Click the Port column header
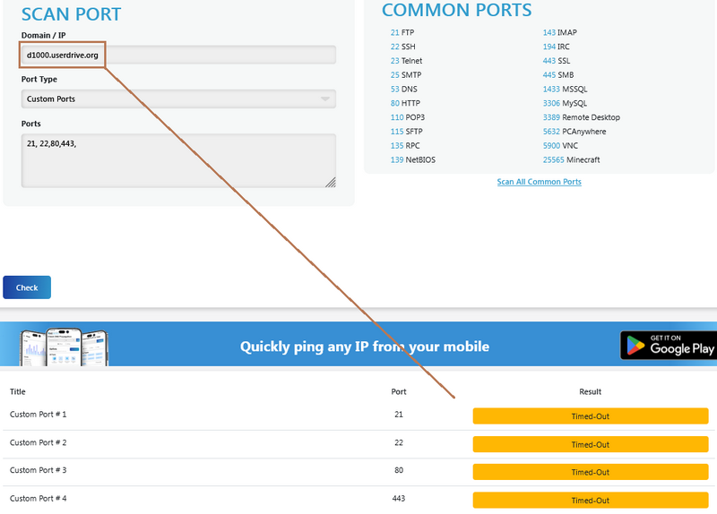The height and width of the screenshot is (514, 717). (x=399, y=391)
